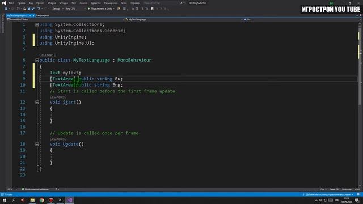Click the Undo arrow icon
This screenshot has height=204, width=363.
pos(39,9)
